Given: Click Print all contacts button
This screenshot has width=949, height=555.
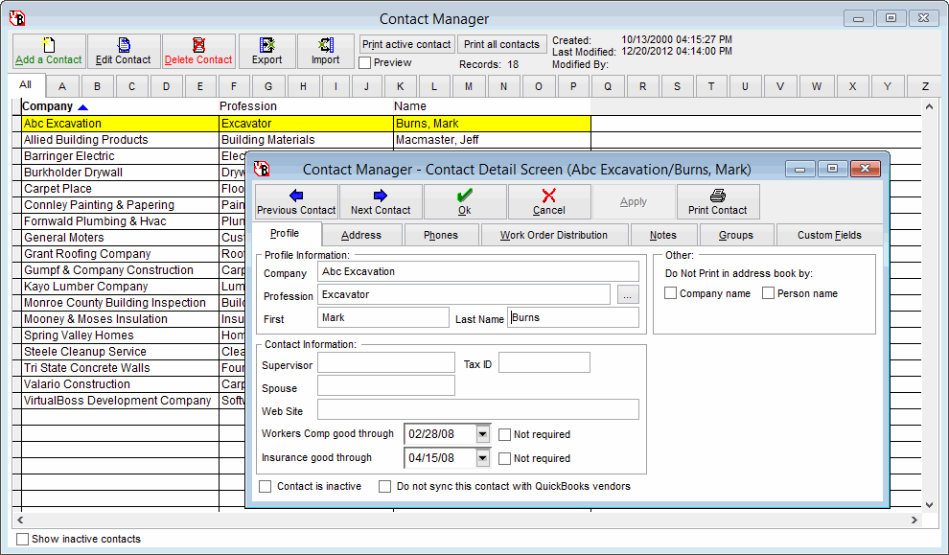Looking at the screenshot, I should [x=501, y=44].
